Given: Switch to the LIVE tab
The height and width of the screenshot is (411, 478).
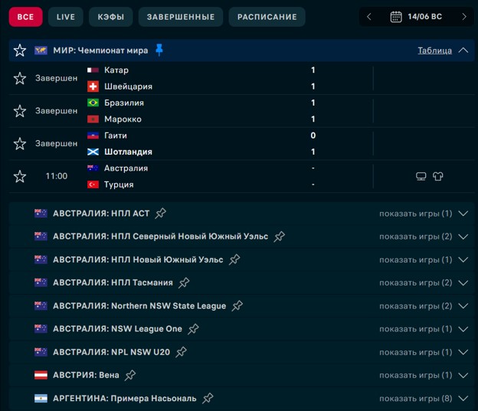Looking at the screenshot, I should pos(66,17).
